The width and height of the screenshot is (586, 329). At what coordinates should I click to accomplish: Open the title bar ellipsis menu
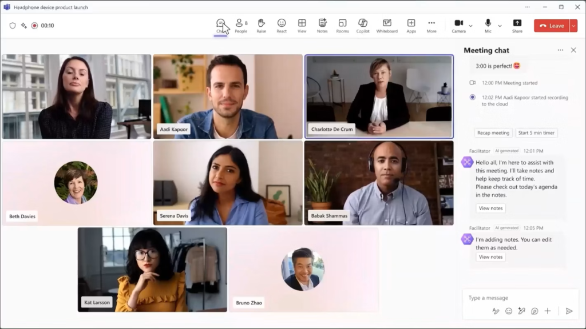pos(527,7)
